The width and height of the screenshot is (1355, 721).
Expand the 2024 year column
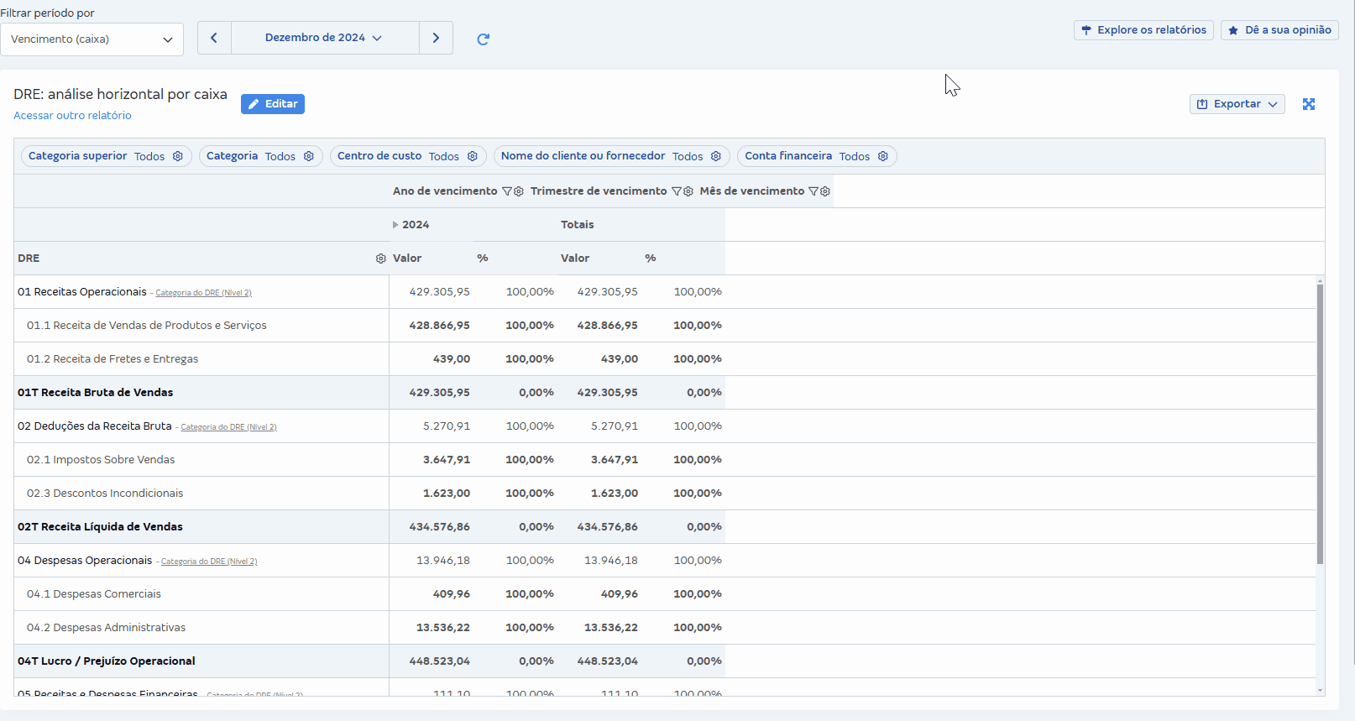click(395, 225)
